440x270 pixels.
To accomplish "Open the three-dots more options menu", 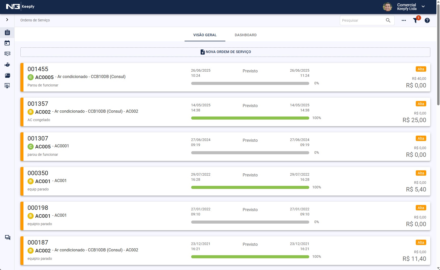I will pos(404,20).
